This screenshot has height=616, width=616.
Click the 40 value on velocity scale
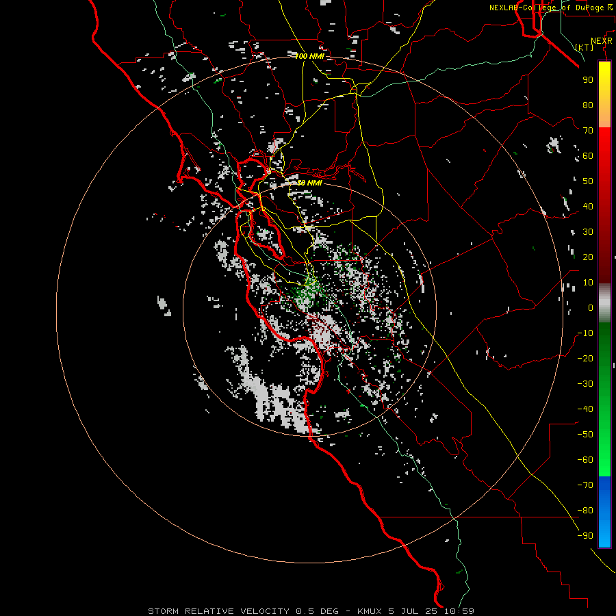(588, 207)
